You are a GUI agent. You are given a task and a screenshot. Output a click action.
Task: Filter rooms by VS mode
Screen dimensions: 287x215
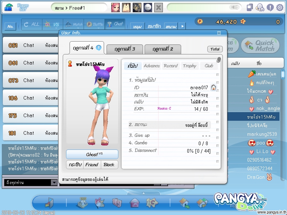[x=52, y=24]
